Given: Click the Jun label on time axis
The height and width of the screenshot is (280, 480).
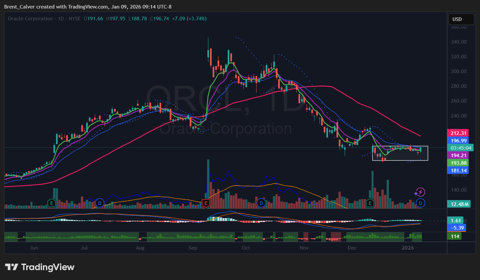Looking at the screenshot, I should [34, 248].
